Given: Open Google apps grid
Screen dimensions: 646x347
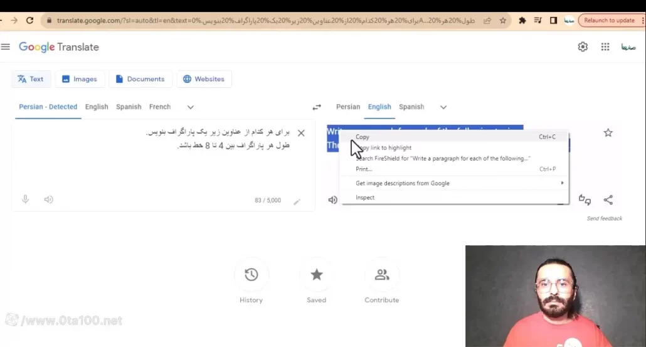Looking at the screenshot, I should (x=605, y=47).
